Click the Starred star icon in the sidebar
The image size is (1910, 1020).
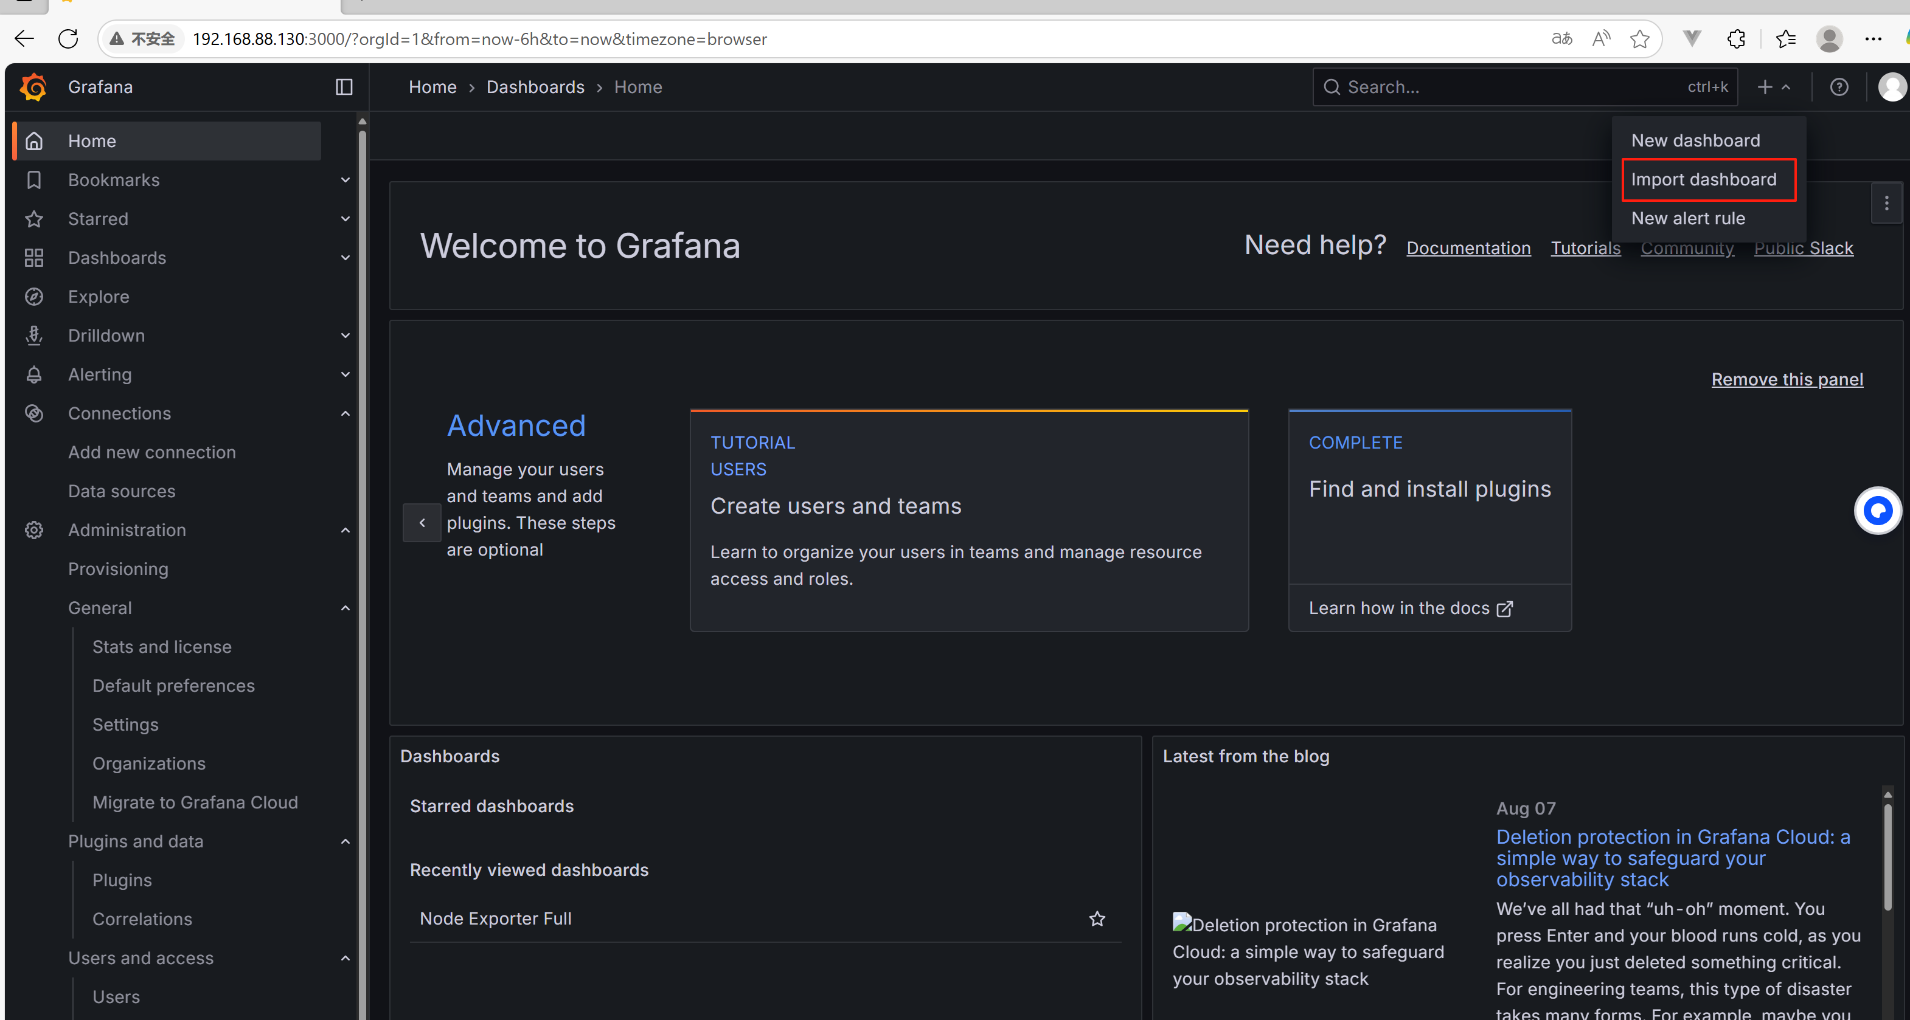34,218
